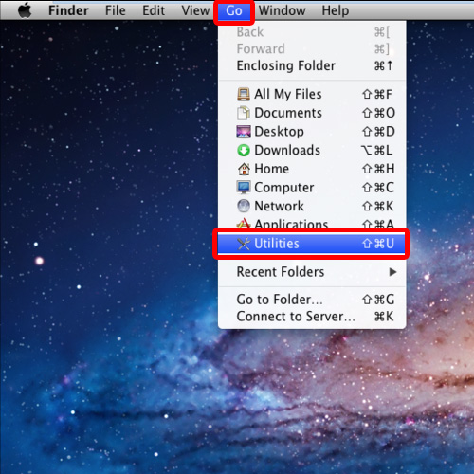
Task: Choose Computer in the Go menu
Action: click(312, 188)
